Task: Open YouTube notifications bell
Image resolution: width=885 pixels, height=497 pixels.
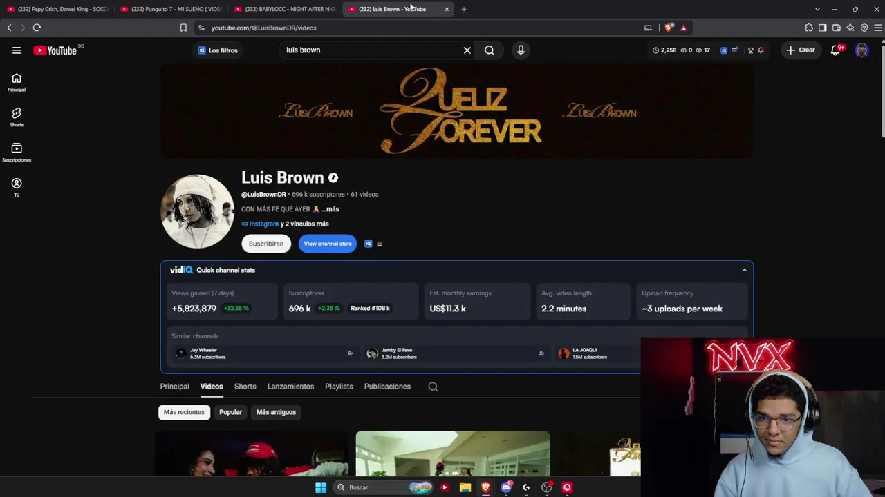Action: [835, 50]
